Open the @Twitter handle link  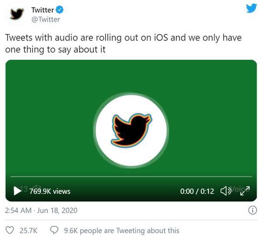pyautogui.click(x=46, y=19)
